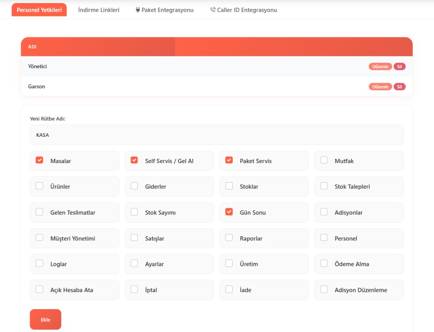
Task: Enable the Mutfak permission checkbox
Action: (324, 160)
